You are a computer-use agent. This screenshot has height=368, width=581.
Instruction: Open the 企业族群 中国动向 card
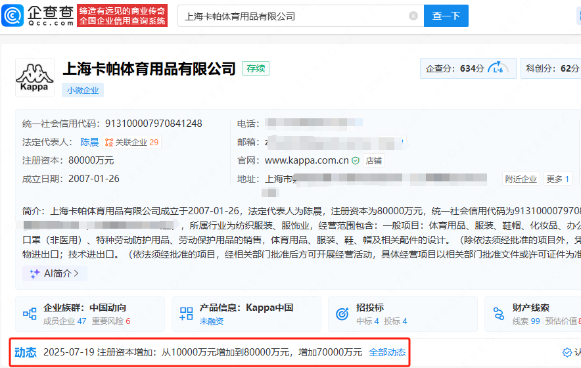(90, 314)
